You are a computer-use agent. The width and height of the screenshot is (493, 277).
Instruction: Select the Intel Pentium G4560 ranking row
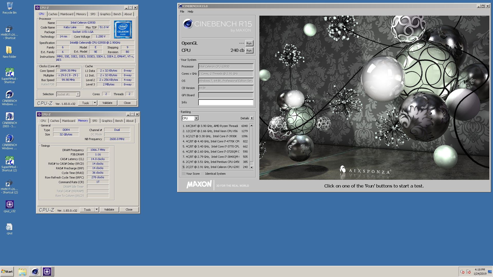click(215, 162)
